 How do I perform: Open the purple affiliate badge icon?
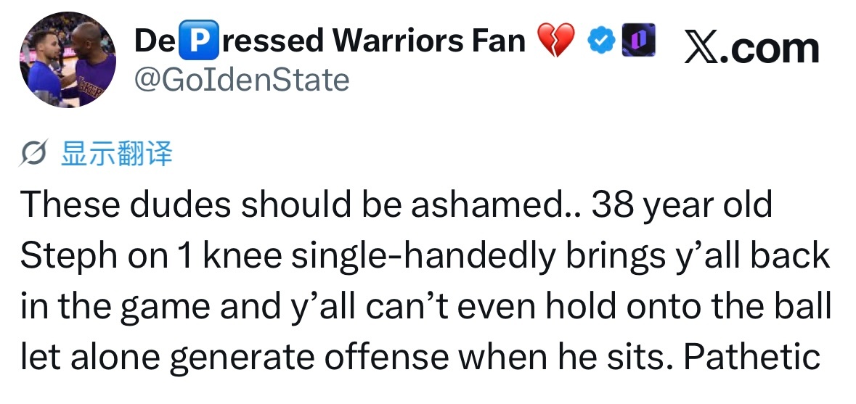coord(640,41)
